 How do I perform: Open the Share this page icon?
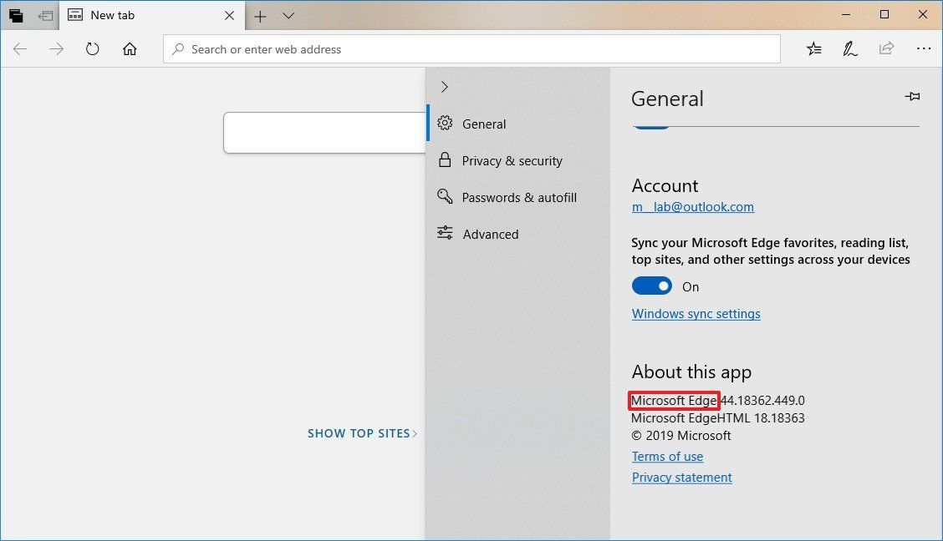[x=886, y=49]
